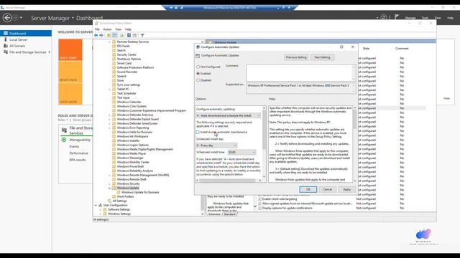Click the back arrow in Group Policy toolbar
Image resolution: width=460 pixels, height=258 pixels.
96,35
